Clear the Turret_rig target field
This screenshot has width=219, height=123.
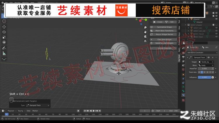pyautogui.click(x=213, y=62)
